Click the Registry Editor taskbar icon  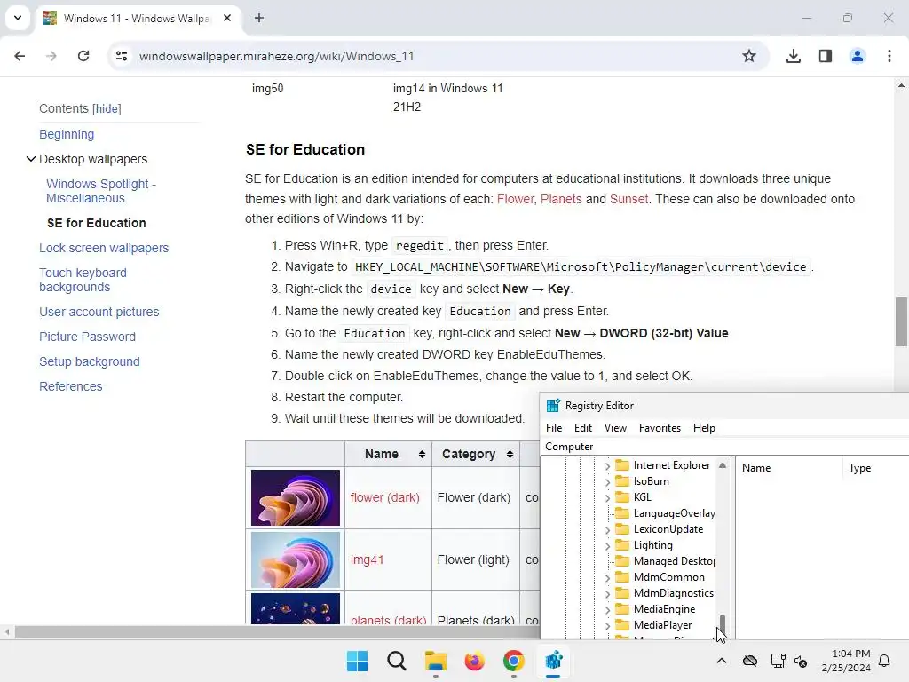tap(553, 661)
